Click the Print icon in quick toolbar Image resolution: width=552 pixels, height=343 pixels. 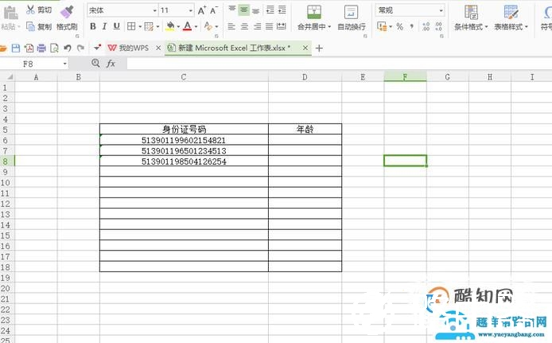coord(41,48)
